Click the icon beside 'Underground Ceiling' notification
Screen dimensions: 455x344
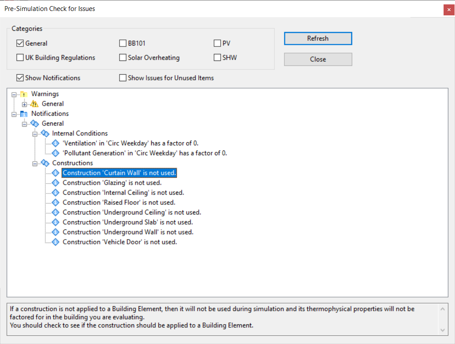point(55,212)
